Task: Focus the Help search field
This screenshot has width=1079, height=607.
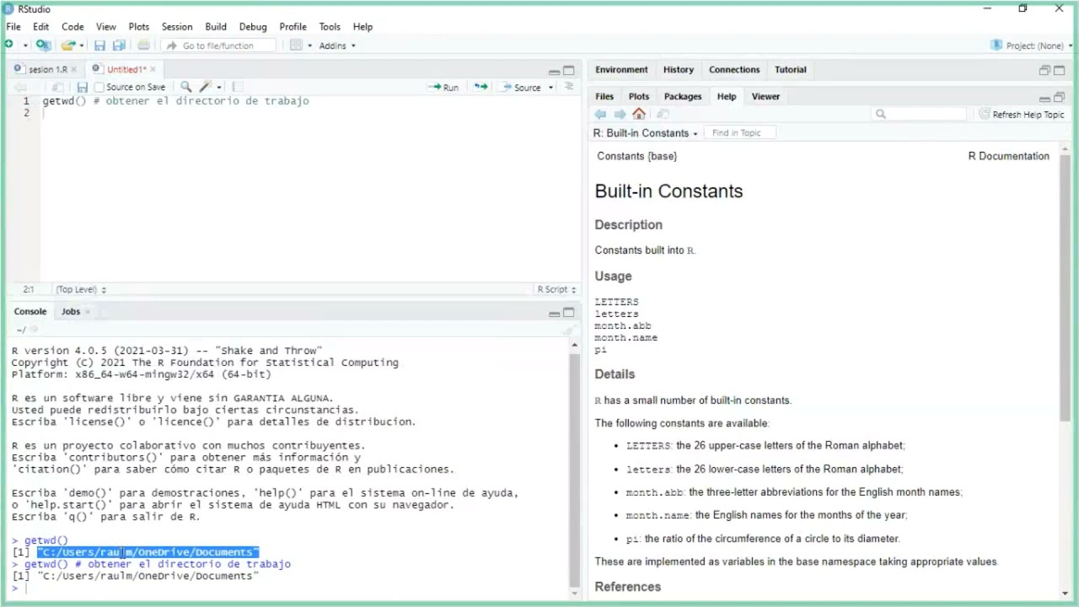Action: 920,114
